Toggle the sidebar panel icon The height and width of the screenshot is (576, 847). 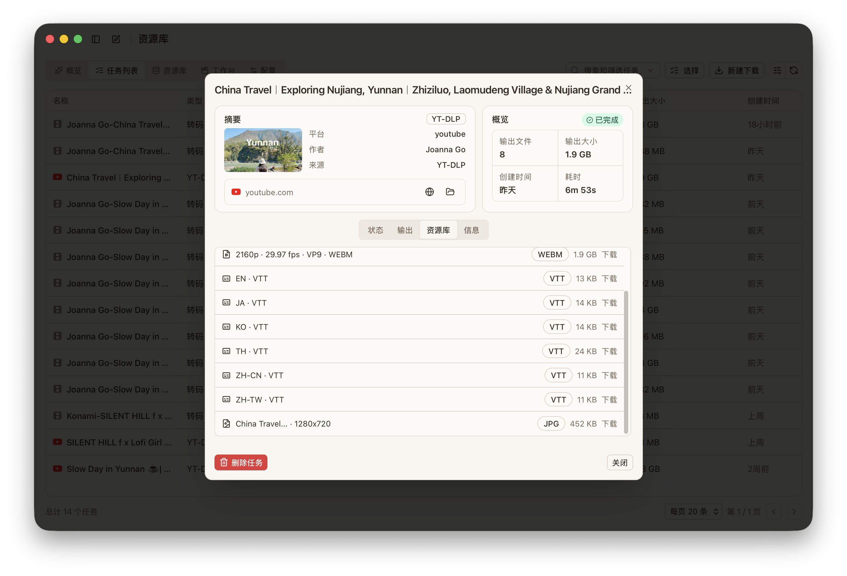[96, 39]
